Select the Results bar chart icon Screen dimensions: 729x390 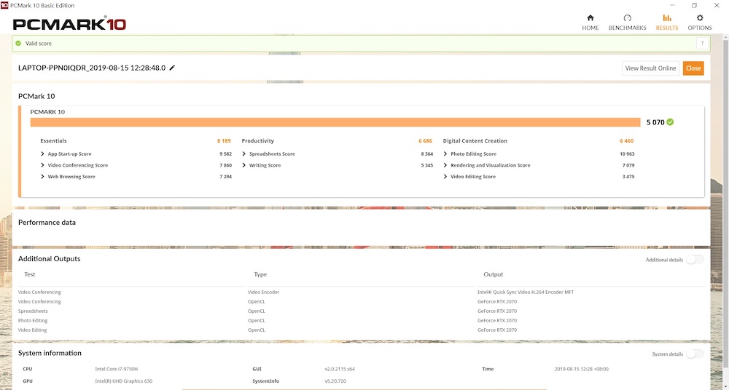pos(666,18)
